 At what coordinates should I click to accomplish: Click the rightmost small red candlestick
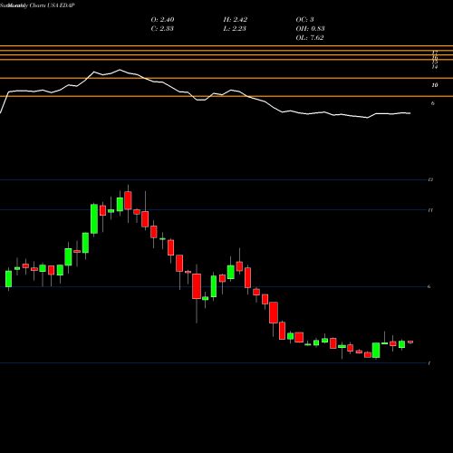[x=410, y=342]
